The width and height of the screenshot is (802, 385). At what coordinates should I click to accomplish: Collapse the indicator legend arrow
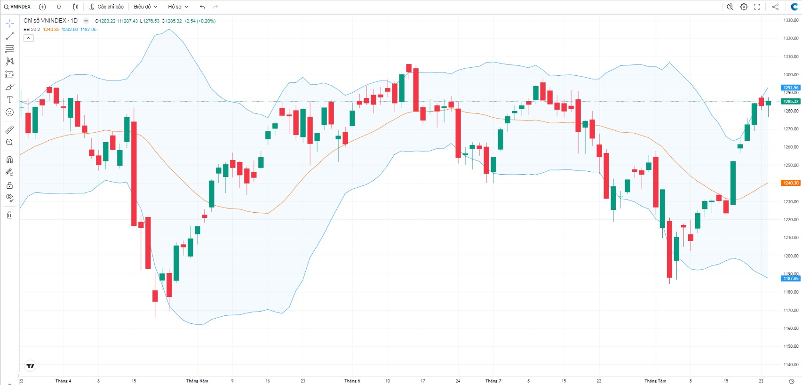pos(29,38)
